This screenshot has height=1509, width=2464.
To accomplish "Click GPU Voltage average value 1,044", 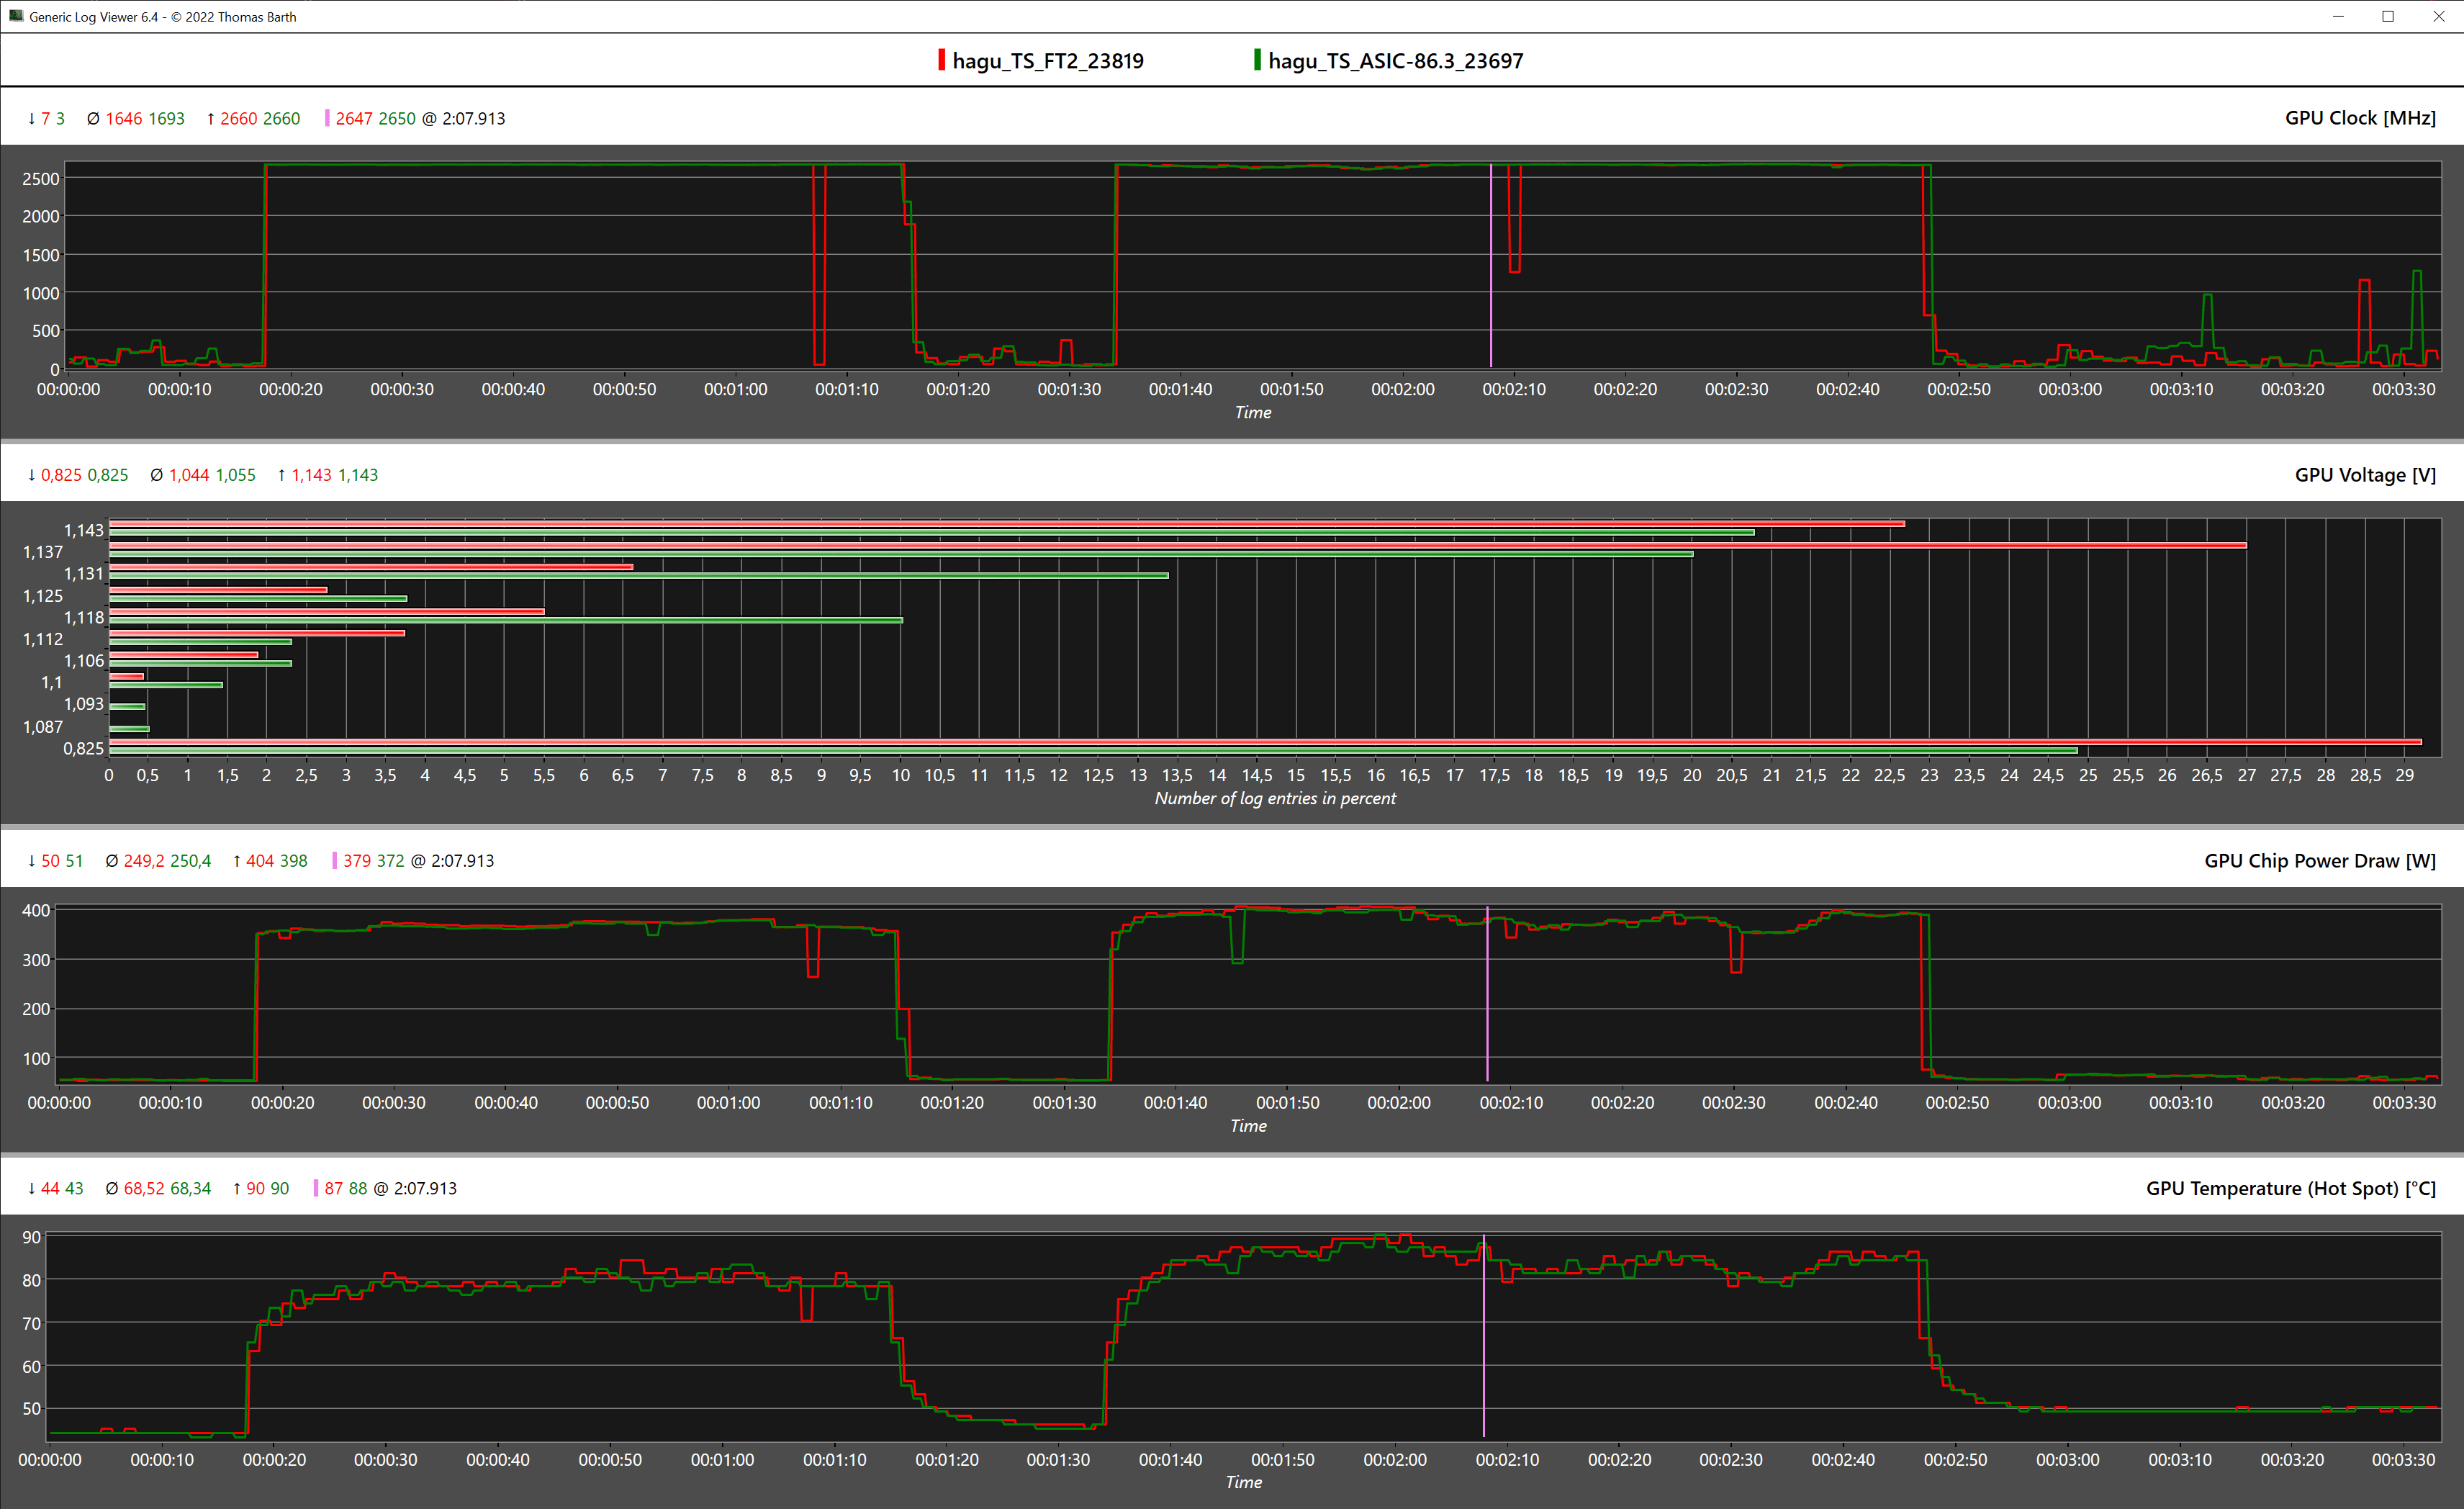I will (x=189, y=475).
